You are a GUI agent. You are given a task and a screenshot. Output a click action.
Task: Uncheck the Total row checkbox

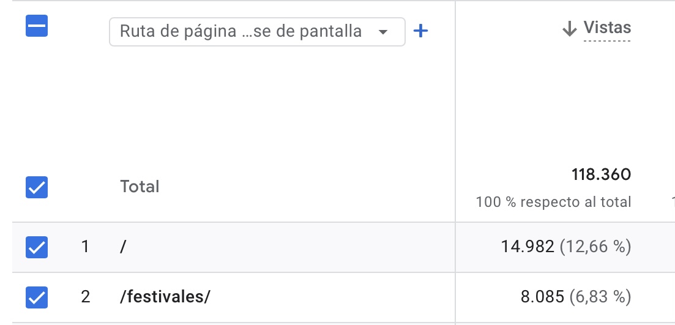coord(37,187)
